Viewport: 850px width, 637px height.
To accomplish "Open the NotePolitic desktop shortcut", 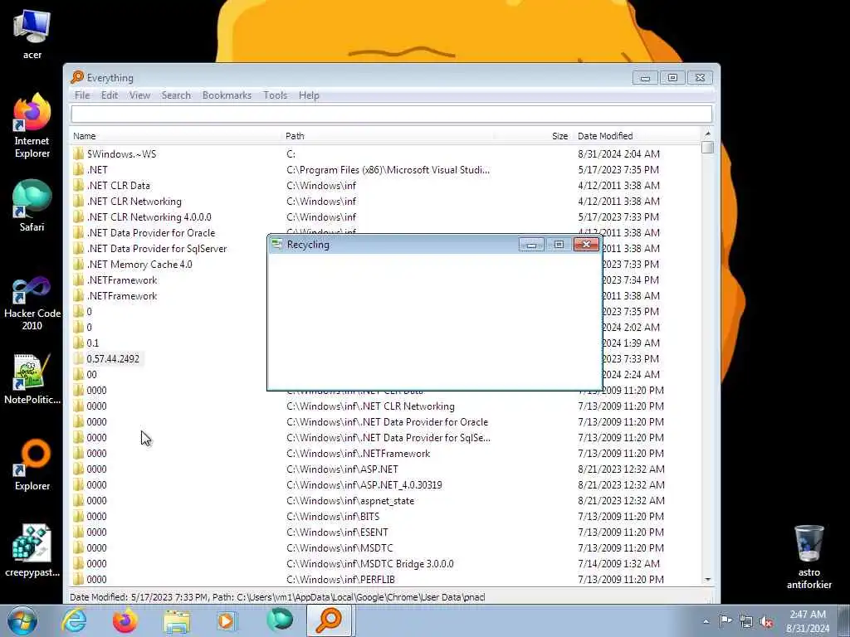I will [32, 379].
